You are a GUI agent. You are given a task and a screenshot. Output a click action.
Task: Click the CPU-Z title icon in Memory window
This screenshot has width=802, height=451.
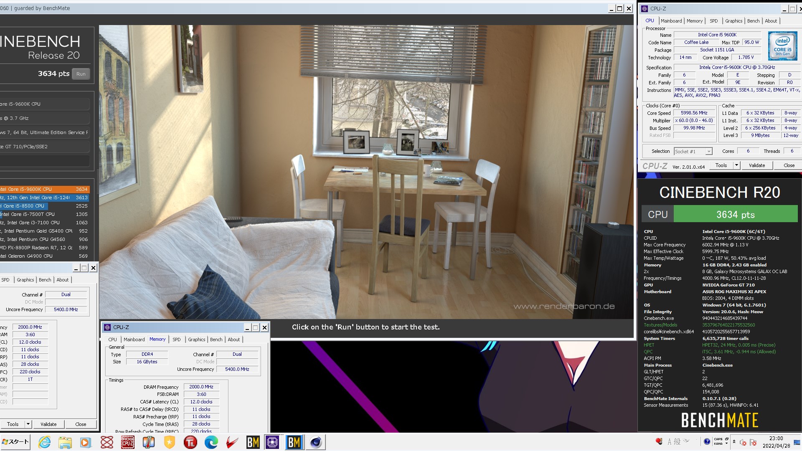(x=107, y=327)
